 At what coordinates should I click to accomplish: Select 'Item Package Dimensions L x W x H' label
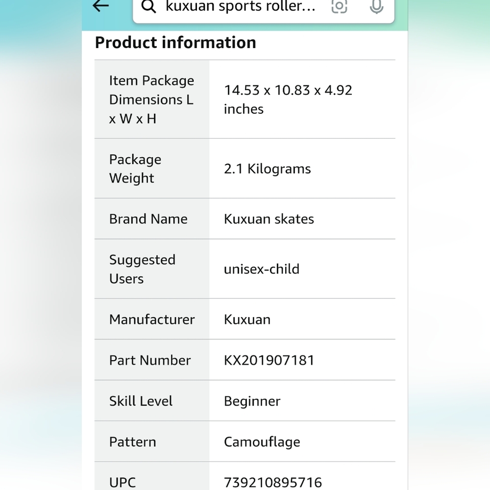click(x=151, y=99)
